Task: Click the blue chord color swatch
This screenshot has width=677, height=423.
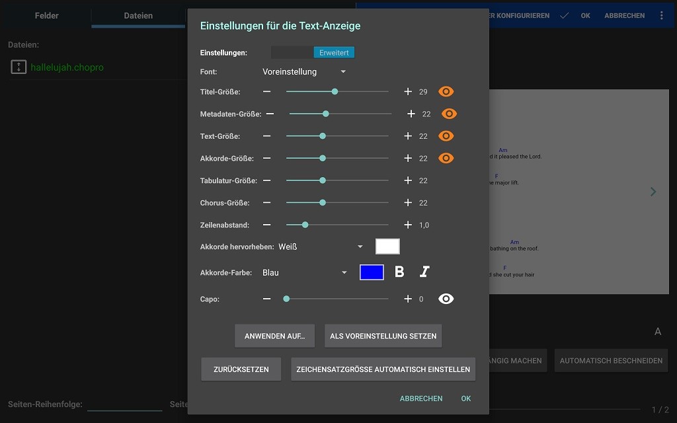Action: point(372,272)
